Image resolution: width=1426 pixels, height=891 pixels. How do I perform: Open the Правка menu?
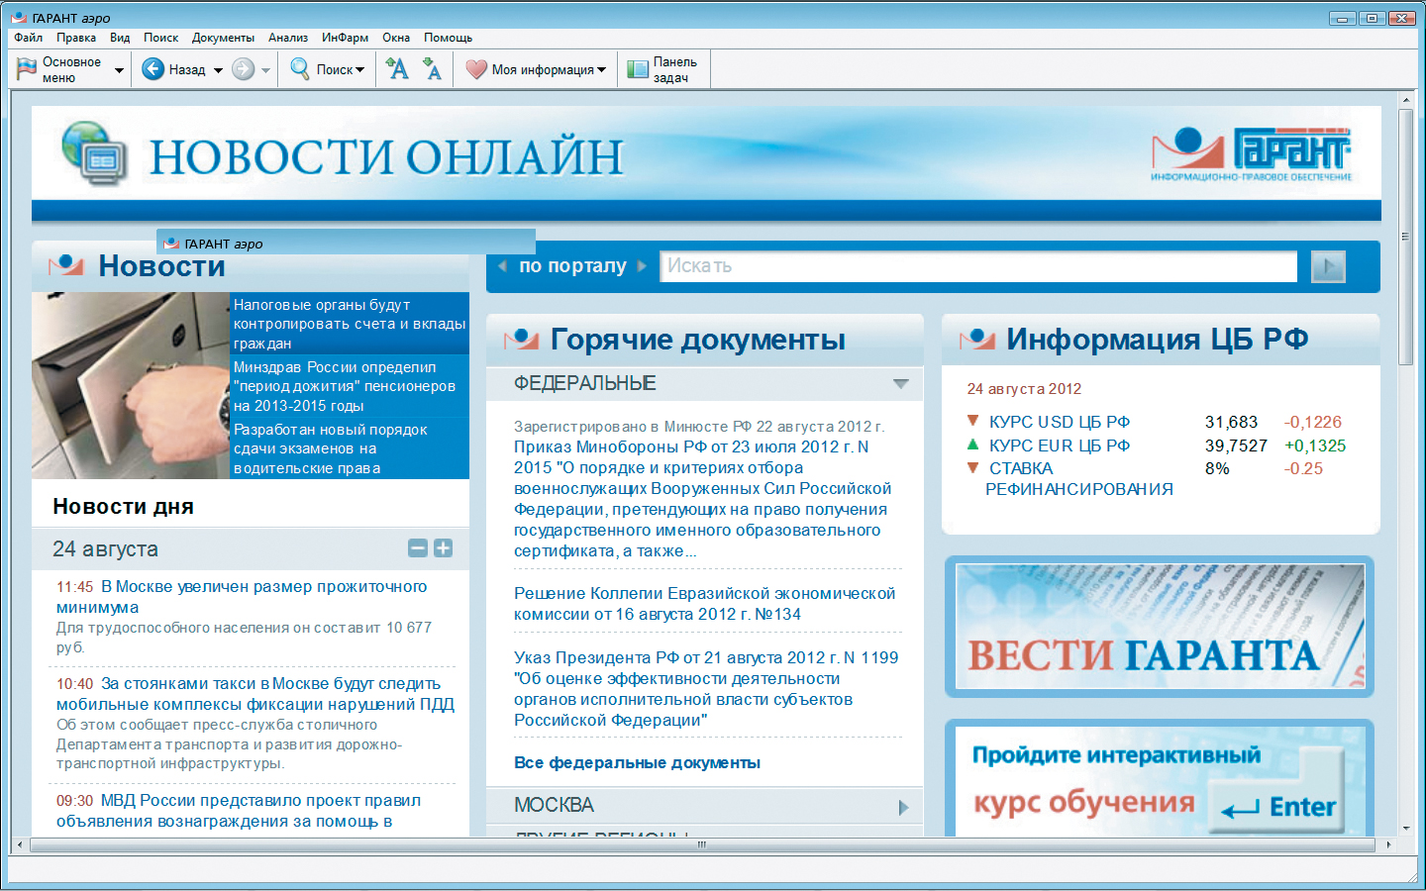76,38
